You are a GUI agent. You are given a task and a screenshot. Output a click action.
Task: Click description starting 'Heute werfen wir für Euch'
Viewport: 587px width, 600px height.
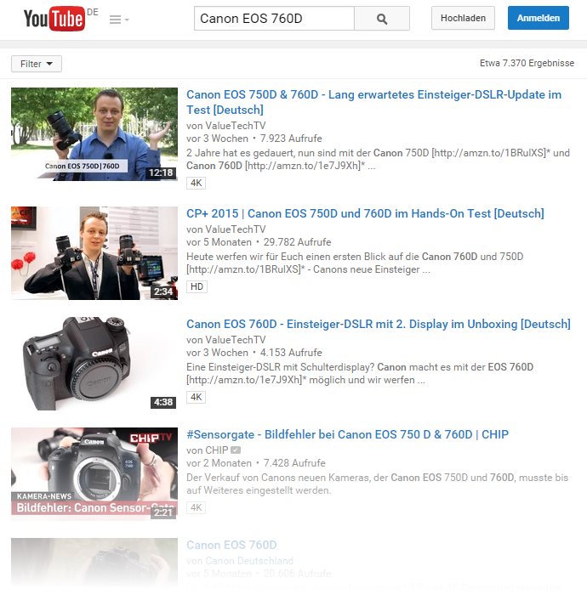tap(355, 263)
